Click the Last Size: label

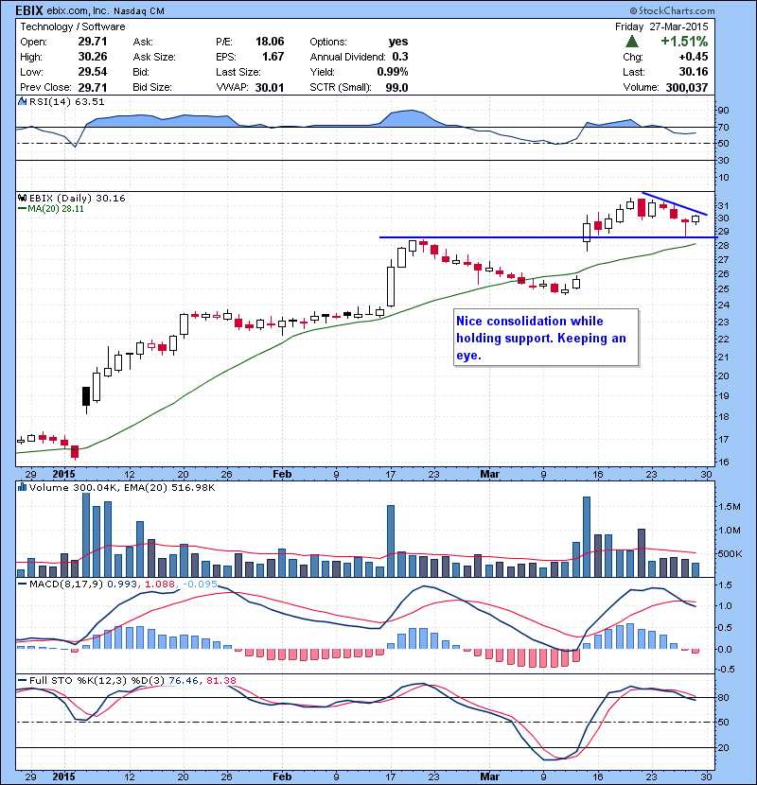click(x=238, y=72)
